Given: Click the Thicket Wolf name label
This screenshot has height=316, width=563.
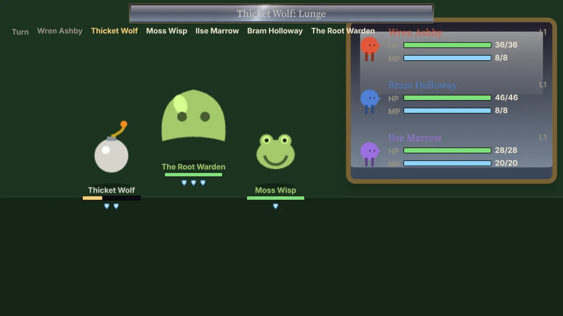Looking at the screenshot, I should click(111, 190).
